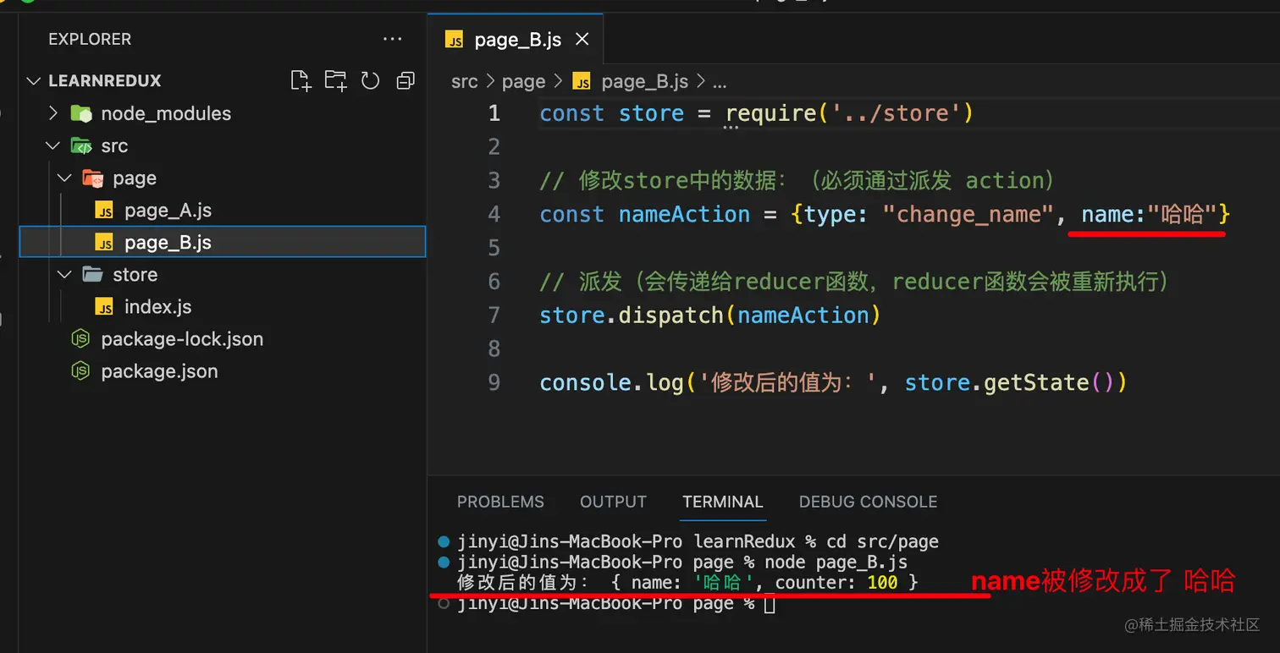1280x653 pixels.
Task: Click the orange page folder icon
Action: pyautogui.click(x=92, y=178)
